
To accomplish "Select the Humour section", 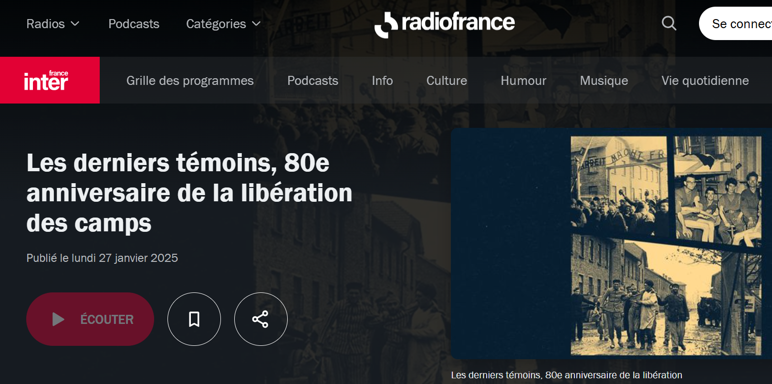I will 523,81.
